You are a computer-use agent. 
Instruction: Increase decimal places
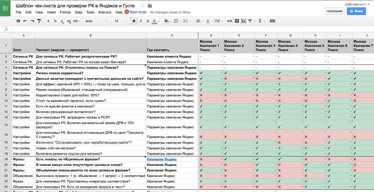coord(69,21)
